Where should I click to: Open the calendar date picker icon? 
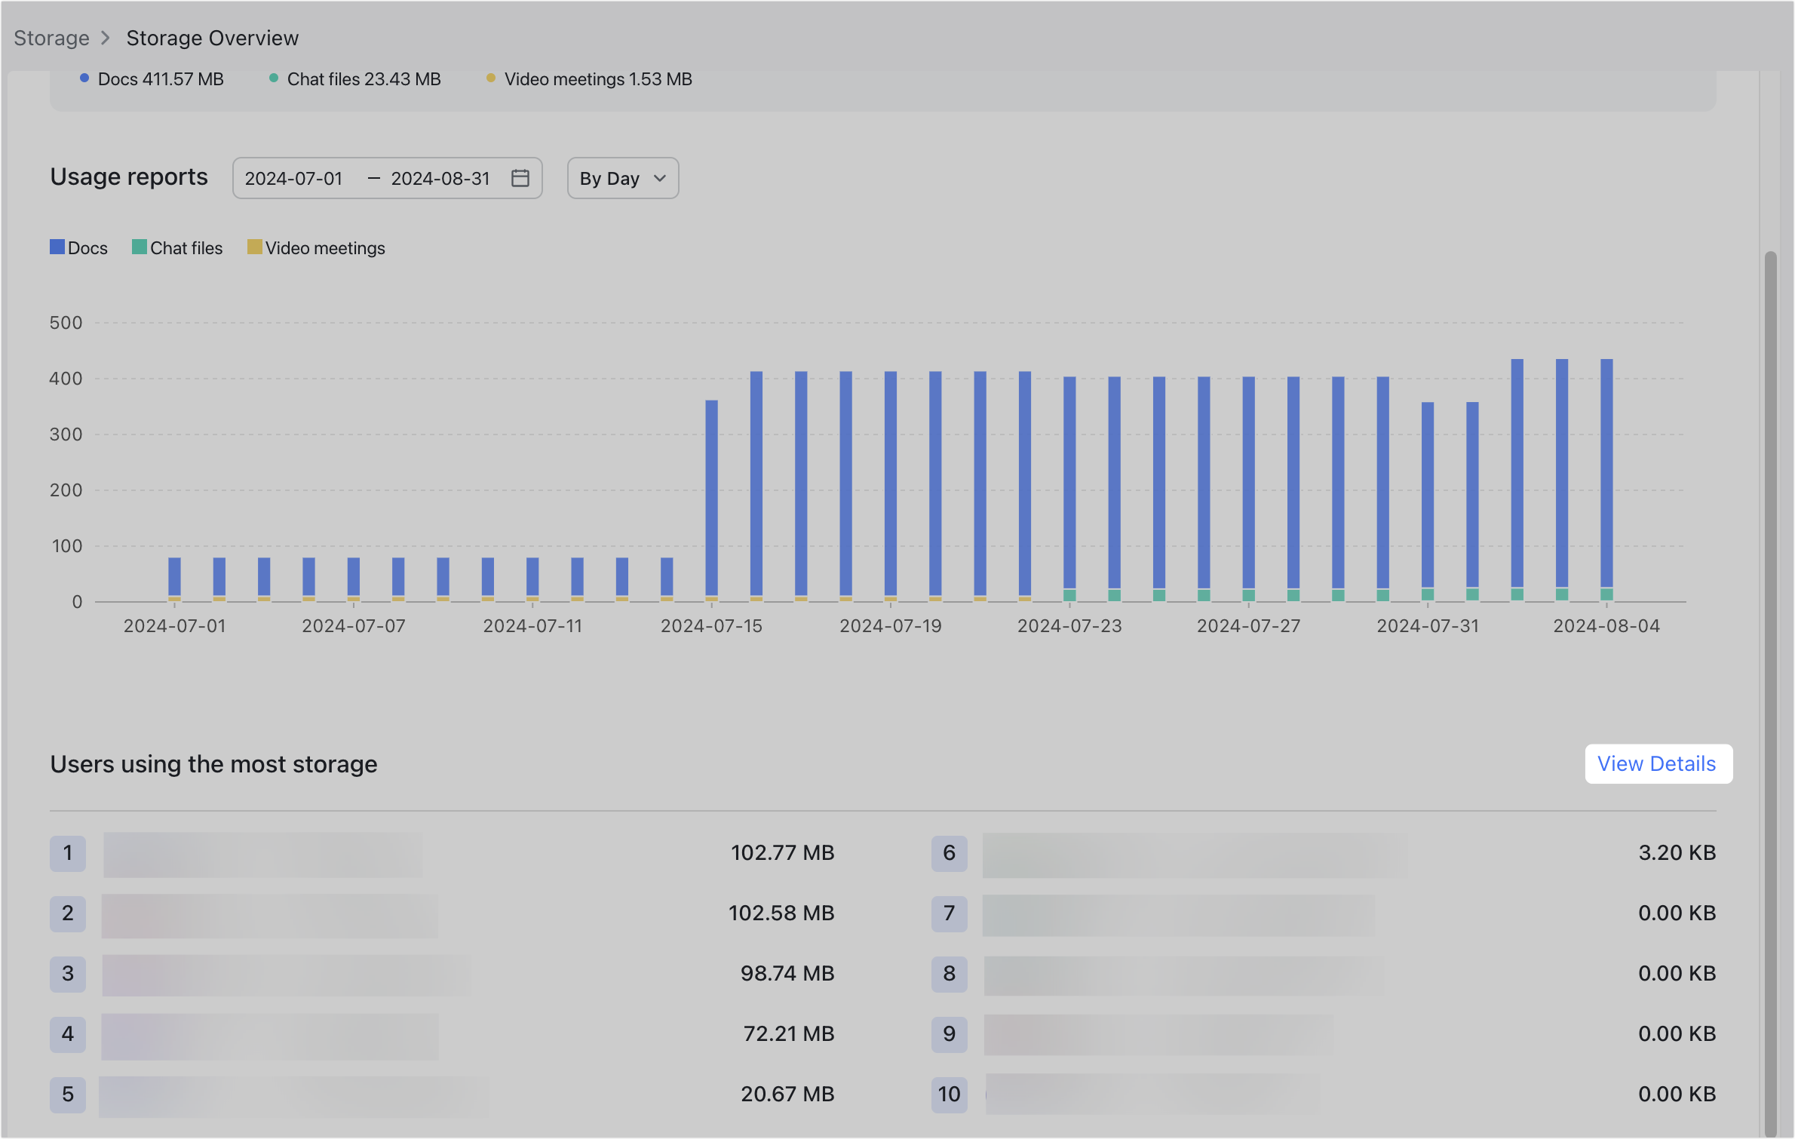(x=520, y=178)
